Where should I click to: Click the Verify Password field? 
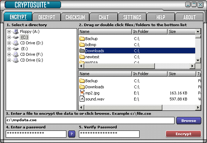tap(109, 134)
